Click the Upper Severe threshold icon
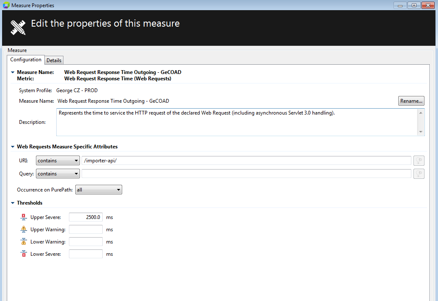Screen dimensions: 438x301 [24, 217]
